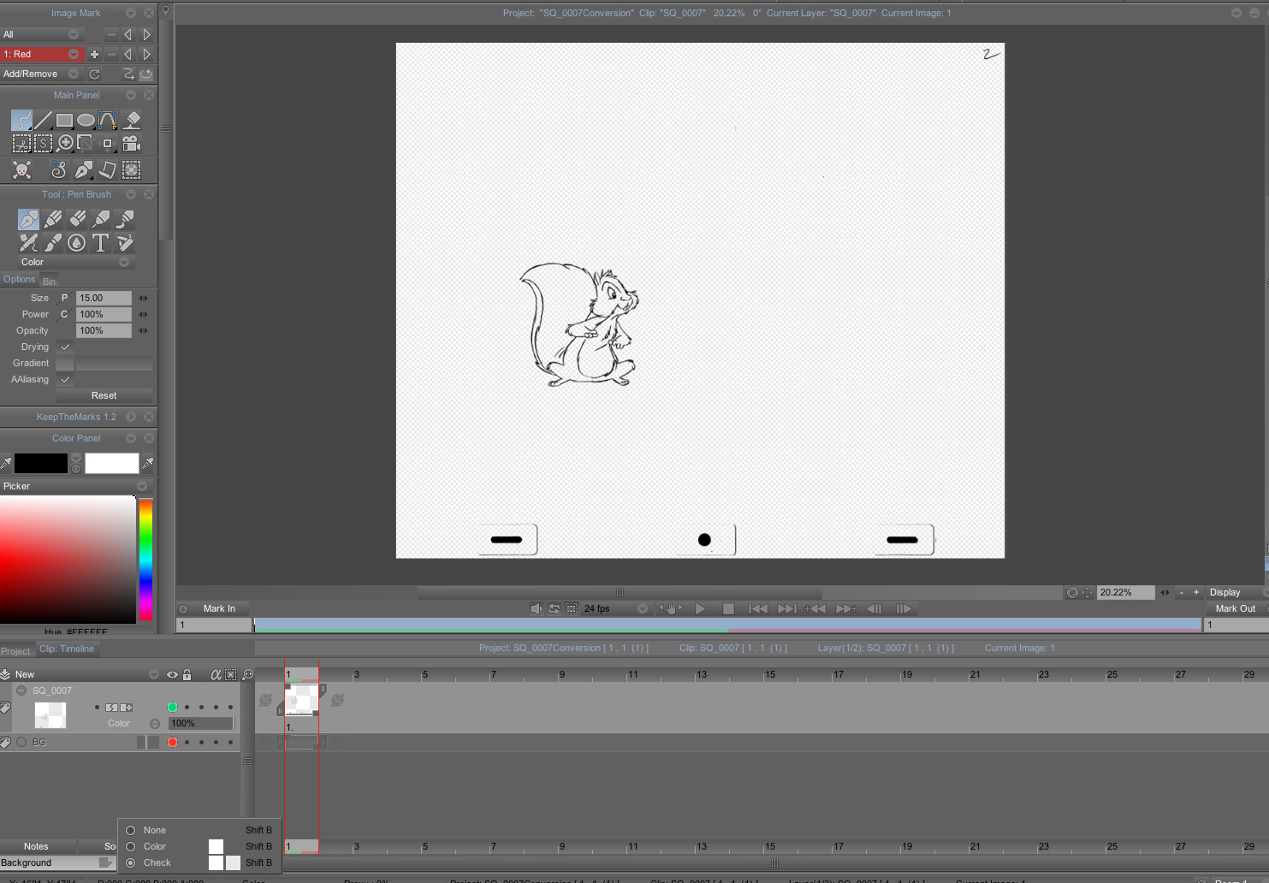Viewport: 1269px width, 883px height.
Task: Toggle all layers visibility eye icon
Action: (172, 674)
